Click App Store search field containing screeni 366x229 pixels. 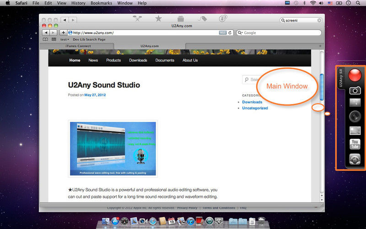tap(301, 20)
